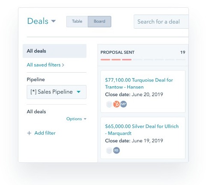
Task: Open the Deals title dropdown arrow
Action: (x=53, y=21)
